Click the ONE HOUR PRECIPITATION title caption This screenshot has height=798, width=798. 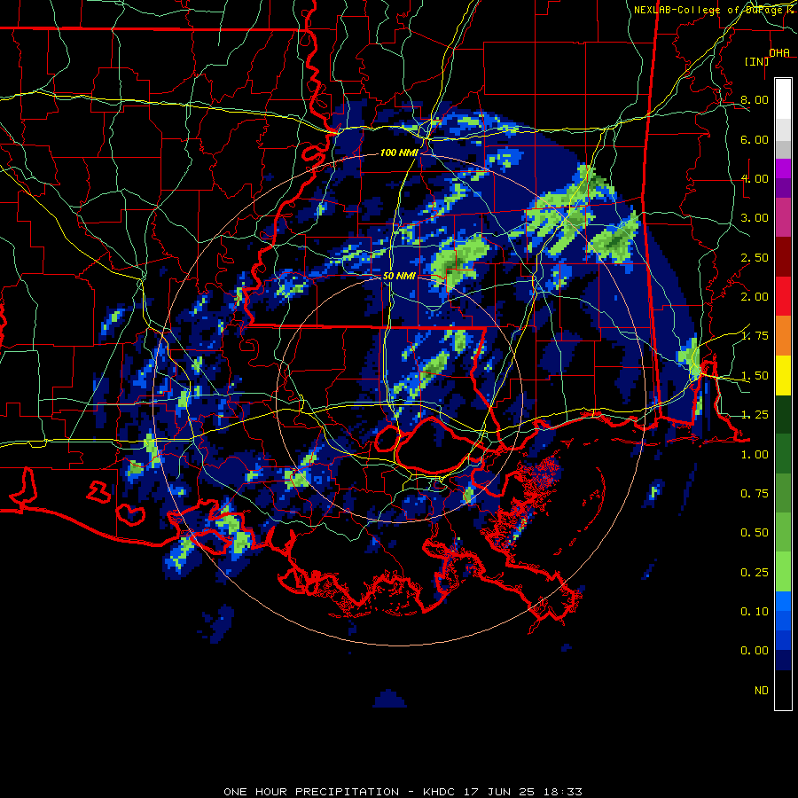pyautogui.click(x=403, y=792)
